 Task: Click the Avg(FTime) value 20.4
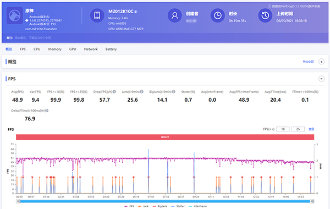(x=276, y=100)
